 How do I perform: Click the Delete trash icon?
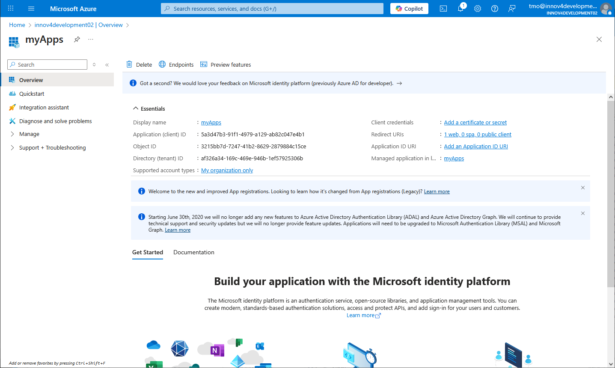pyautogui.click(x=129, y=65)
